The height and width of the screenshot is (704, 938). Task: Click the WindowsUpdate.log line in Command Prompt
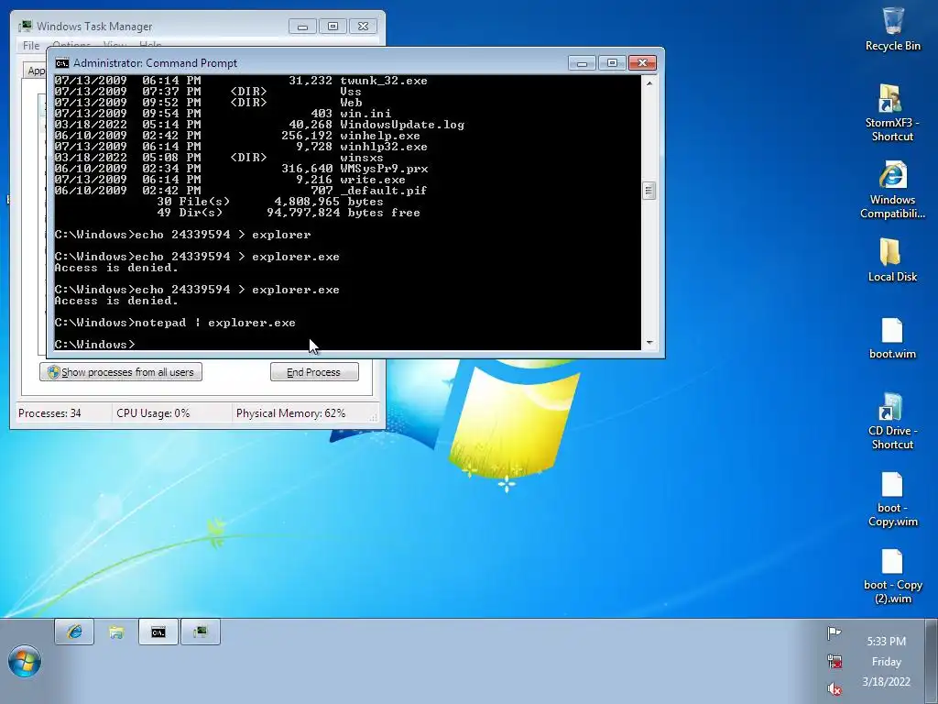pyautogui.click(x=259, y=125)
